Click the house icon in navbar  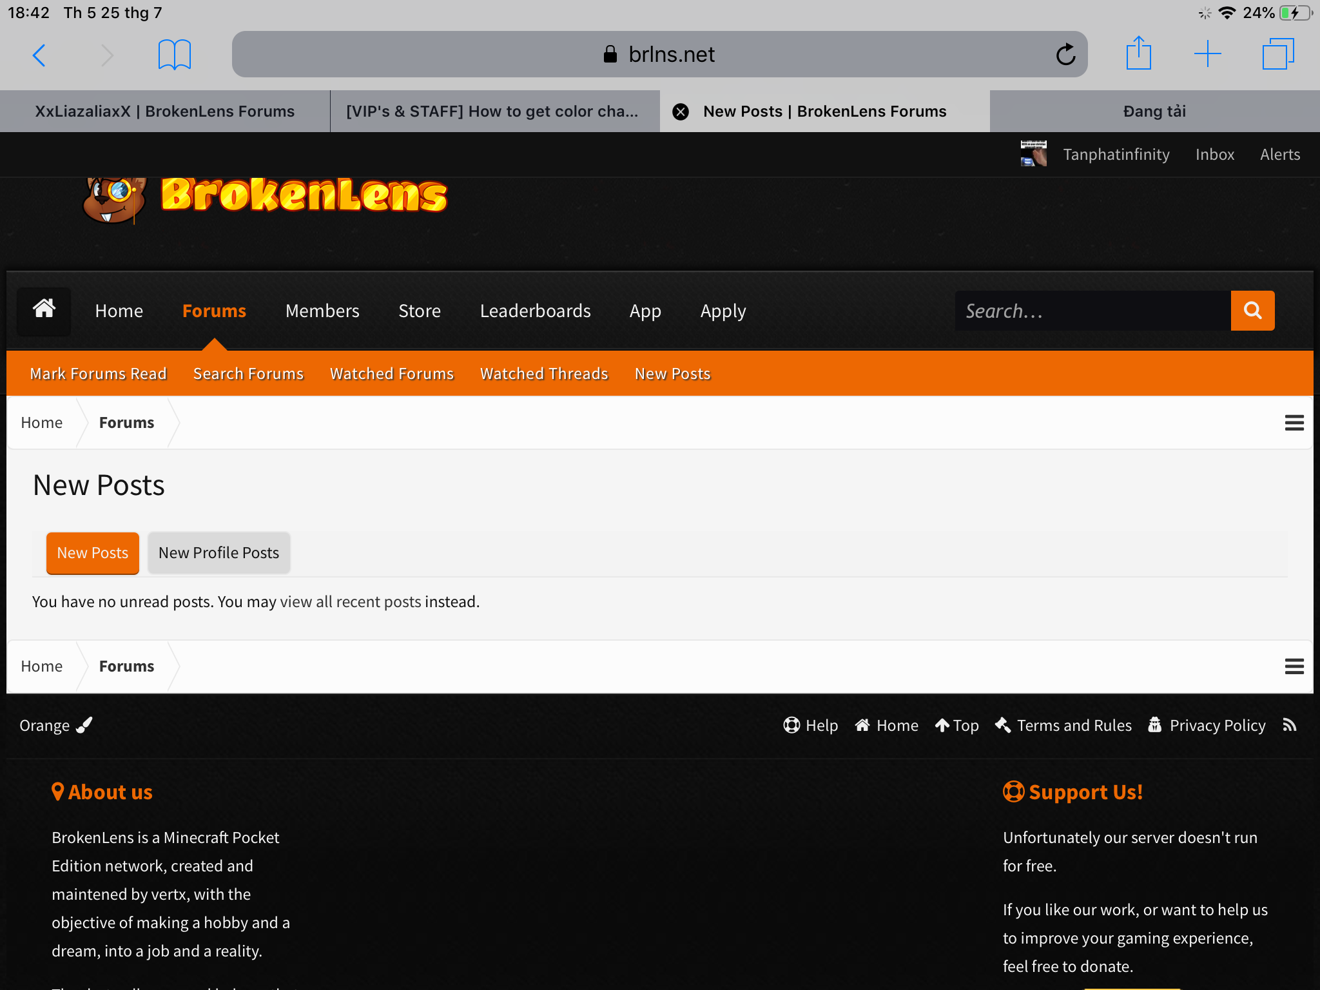point(44,311)
